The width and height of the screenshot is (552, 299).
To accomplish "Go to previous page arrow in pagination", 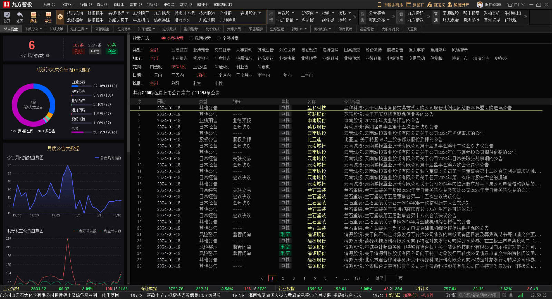I will pyautogui.click(x=262, y=278).
